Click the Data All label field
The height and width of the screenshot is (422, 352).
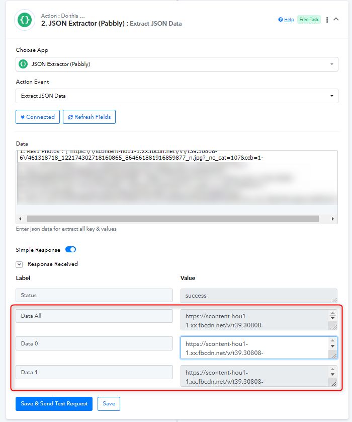[95, 316]
